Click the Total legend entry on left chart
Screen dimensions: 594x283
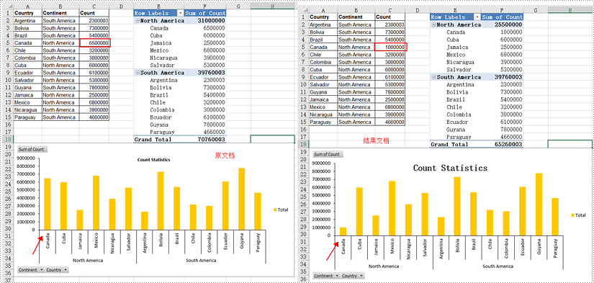pos(280,210)
